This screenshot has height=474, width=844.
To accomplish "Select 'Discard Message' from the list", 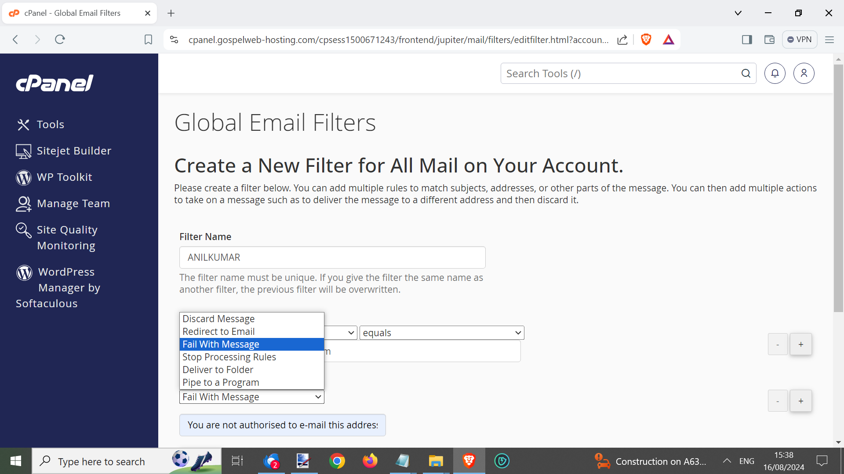I will point(218,319).
